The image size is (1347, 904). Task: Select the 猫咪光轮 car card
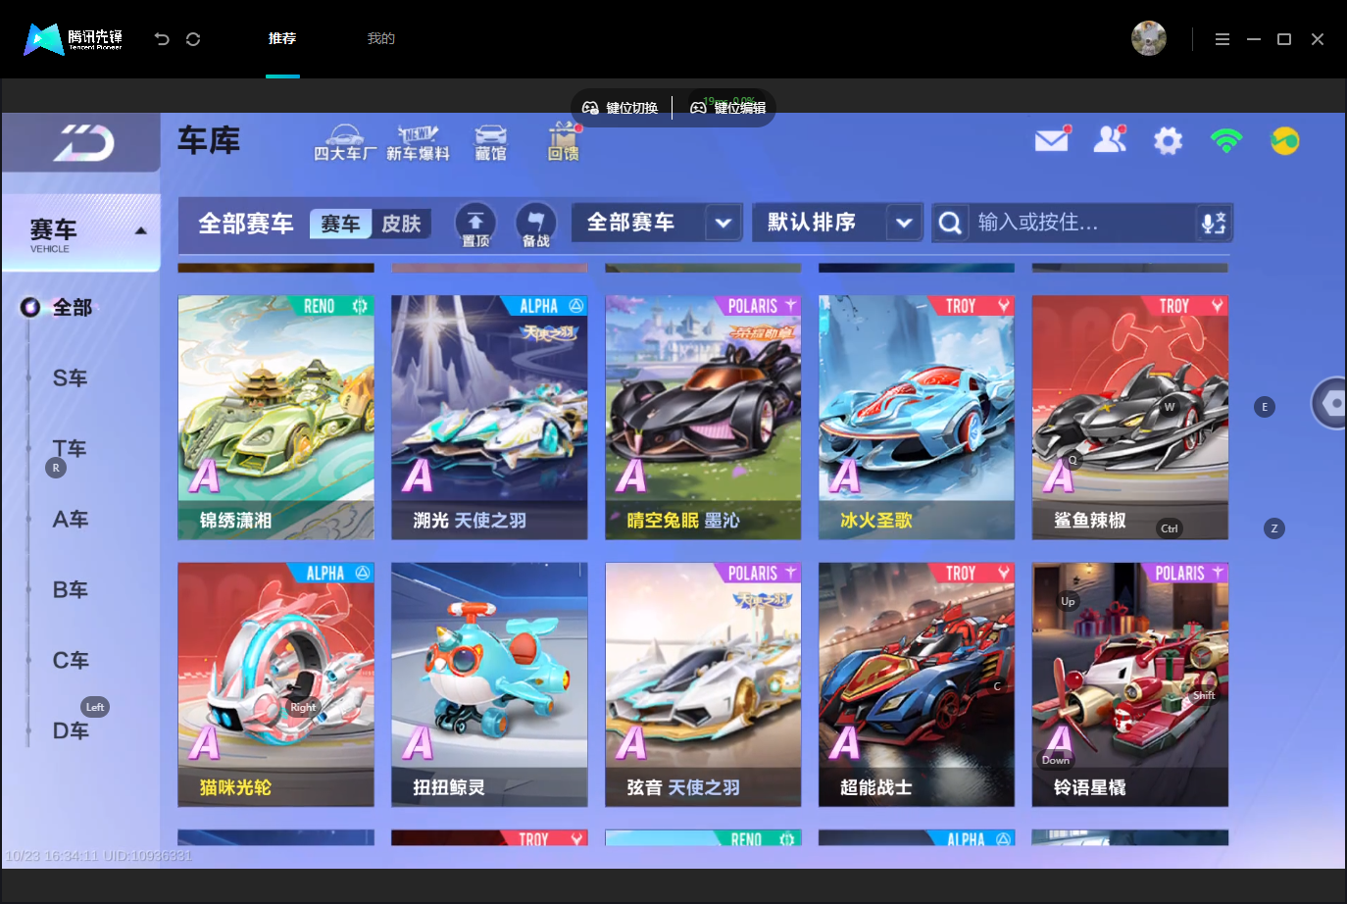coord(275,684)
